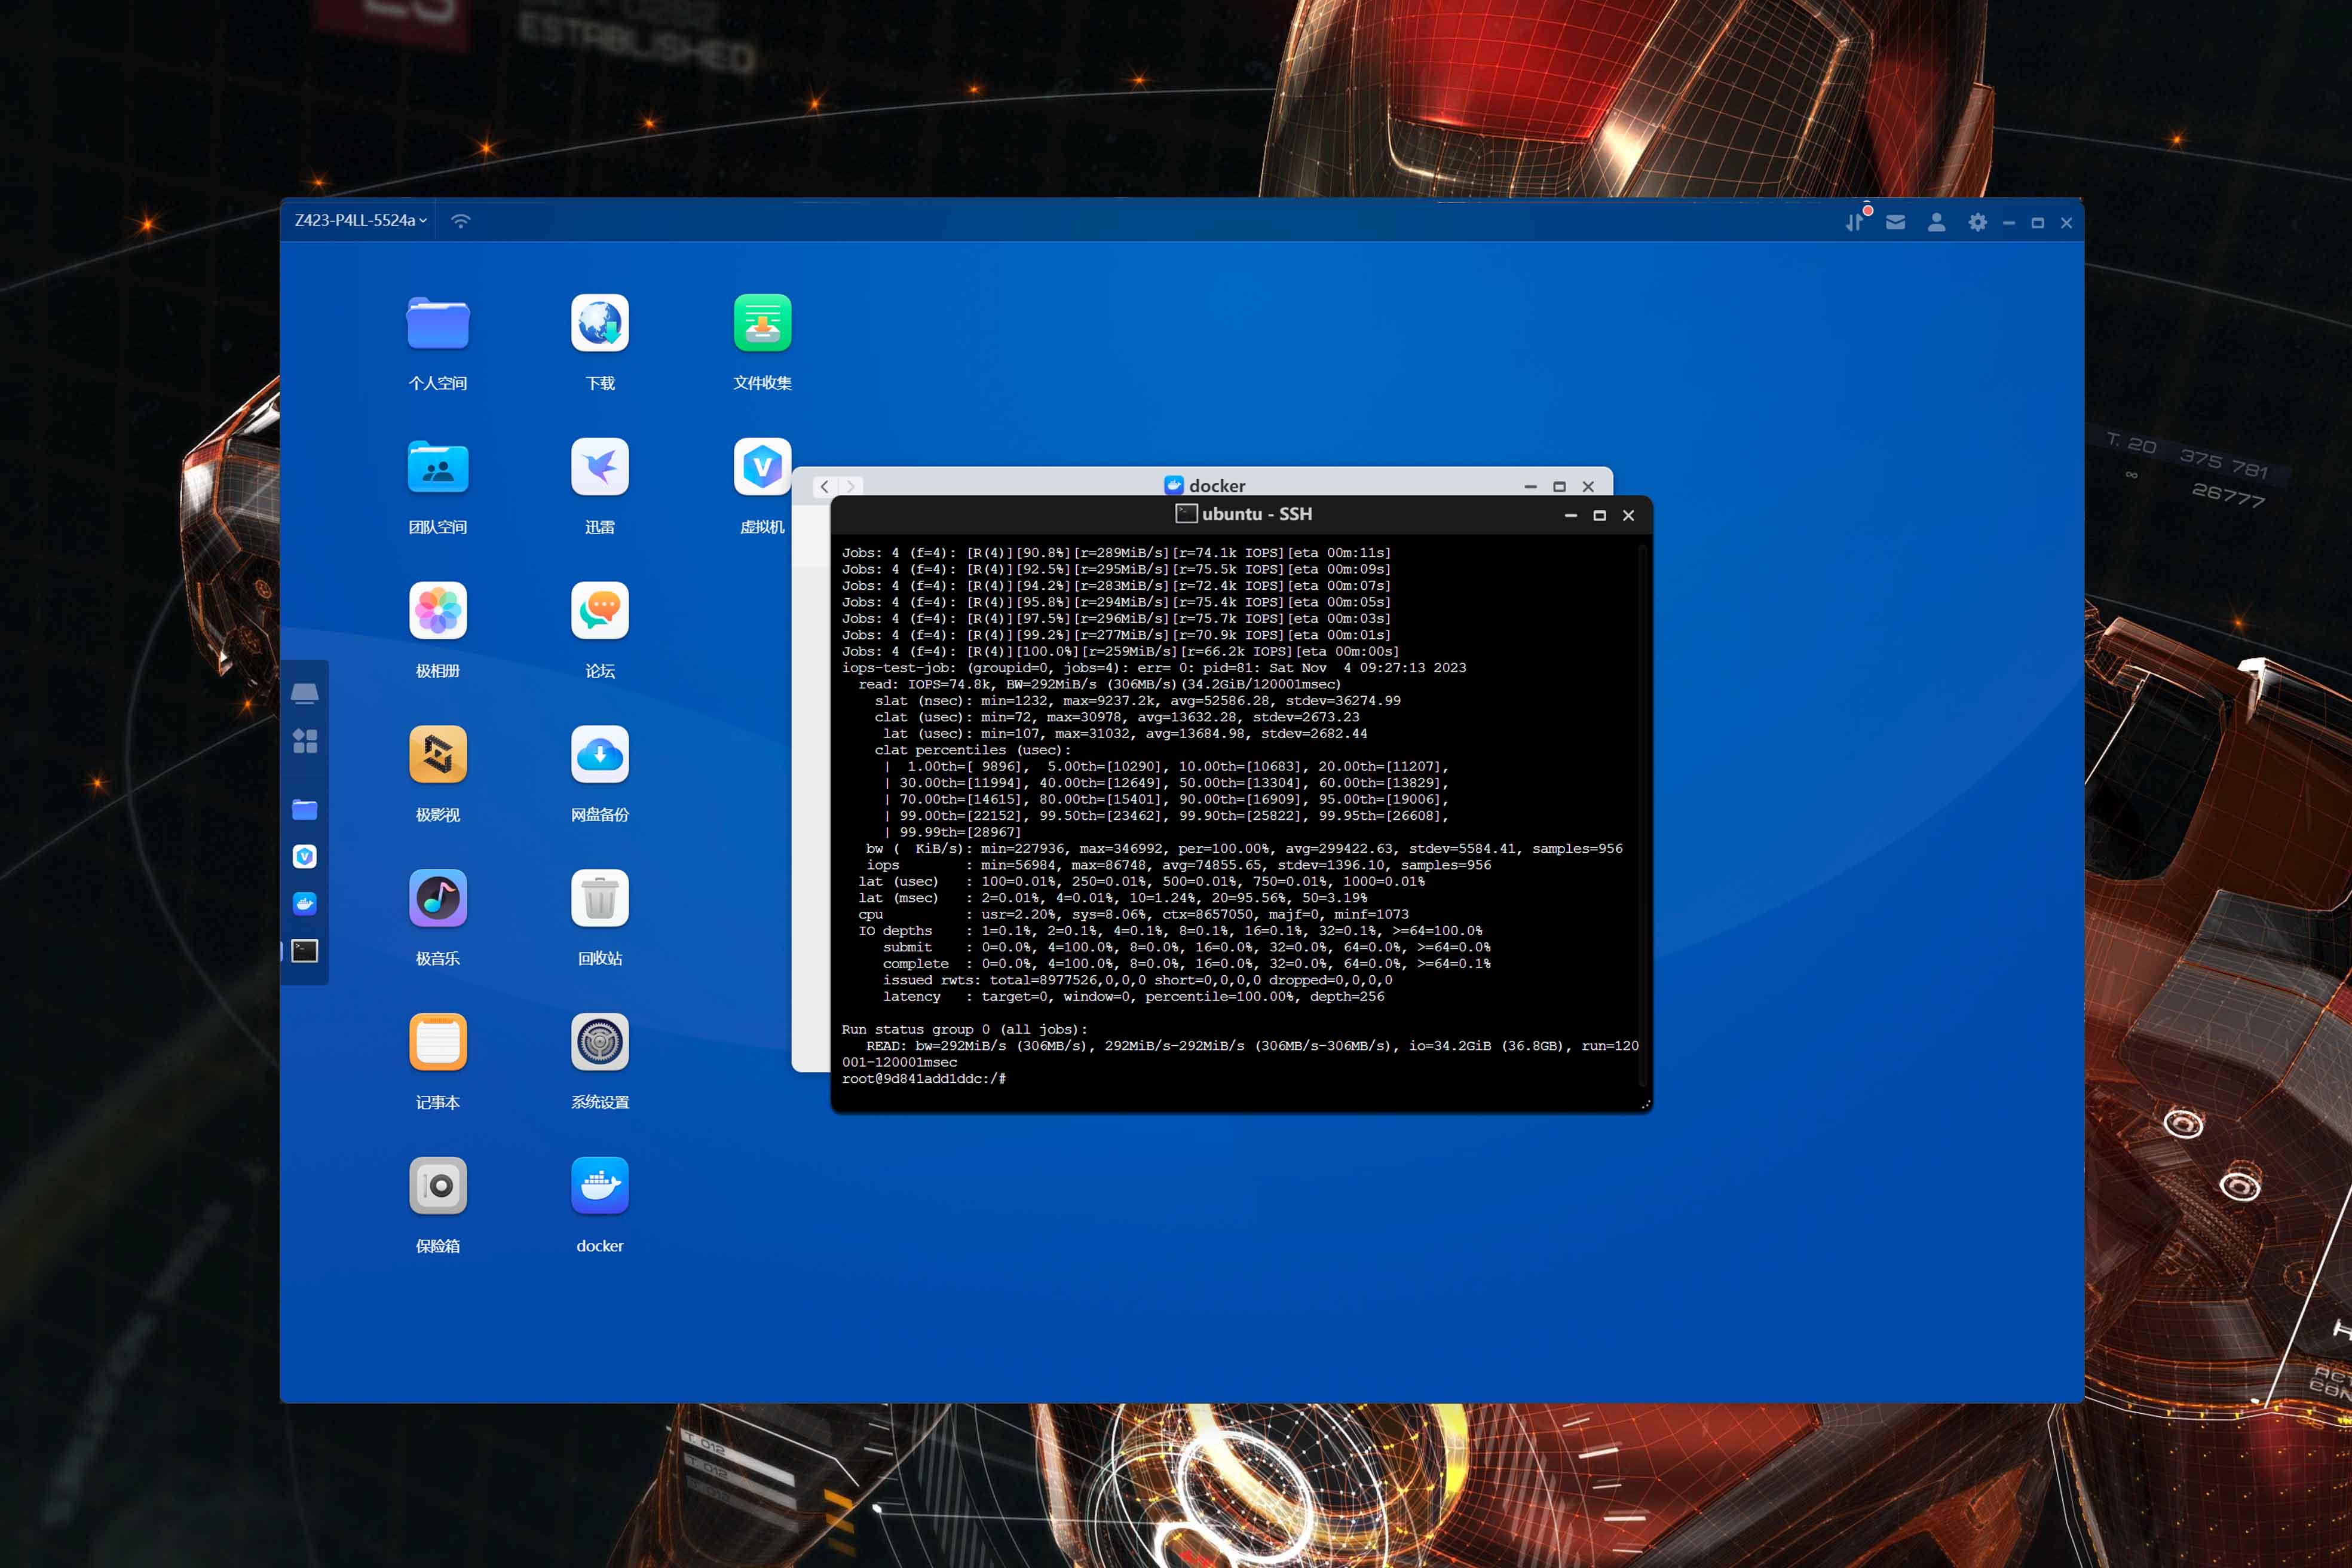Click the Wi-Fi status icon
The width and height of the screenshot is (2352, 1568).
[x=460, y=221]
